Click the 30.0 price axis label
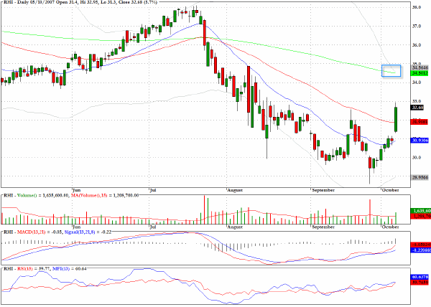431x307 pixels. click(417, 158)
